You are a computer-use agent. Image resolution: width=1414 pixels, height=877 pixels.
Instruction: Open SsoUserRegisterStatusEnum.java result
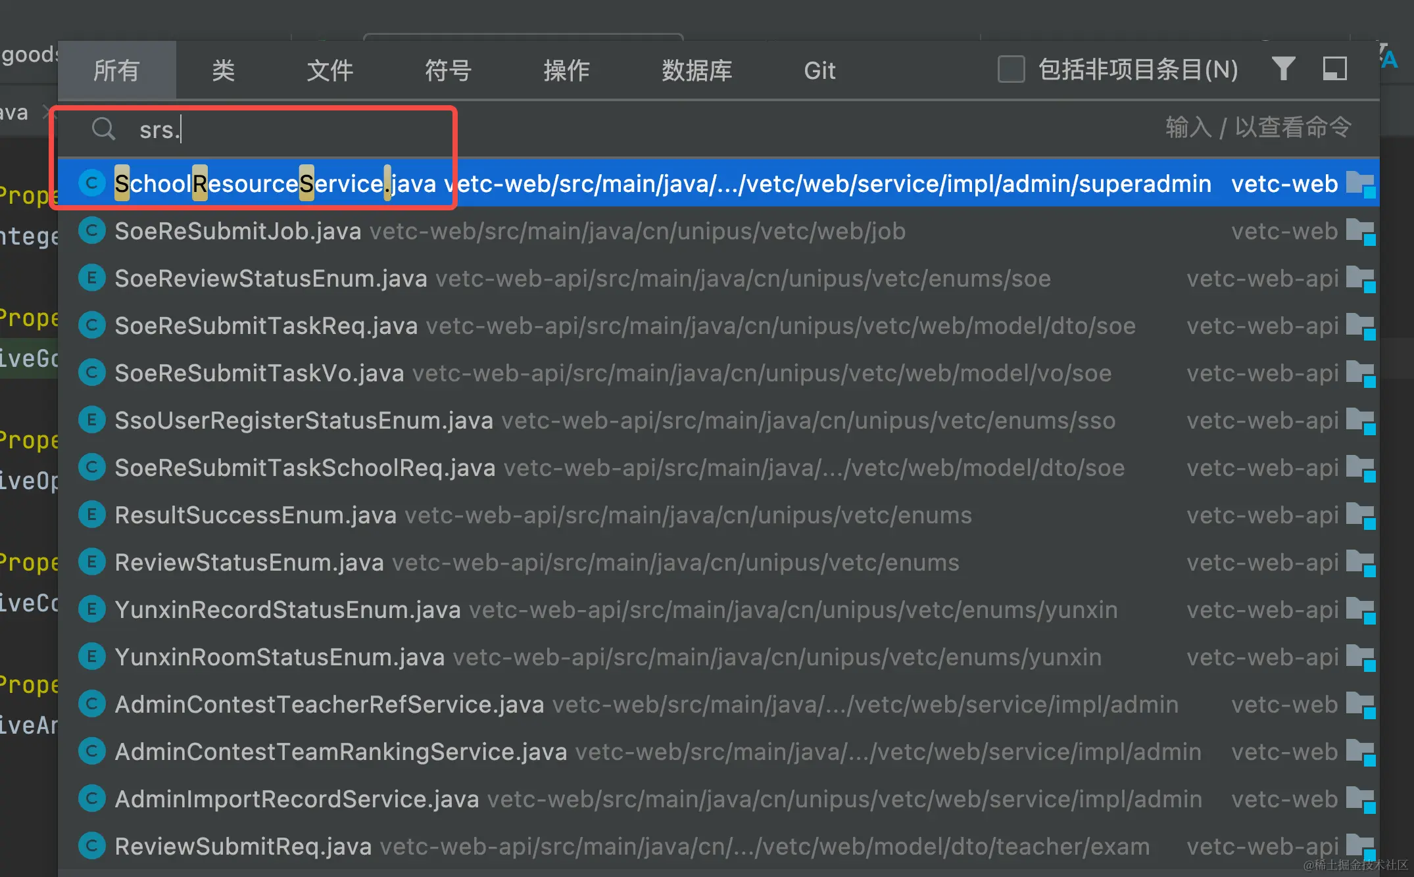303,421
